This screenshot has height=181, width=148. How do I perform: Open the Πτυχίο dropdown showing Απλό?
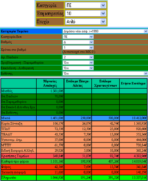86,21
